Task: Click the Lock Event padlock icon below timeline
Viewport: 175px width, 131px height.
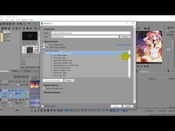Action: click(x=99, y=111)
